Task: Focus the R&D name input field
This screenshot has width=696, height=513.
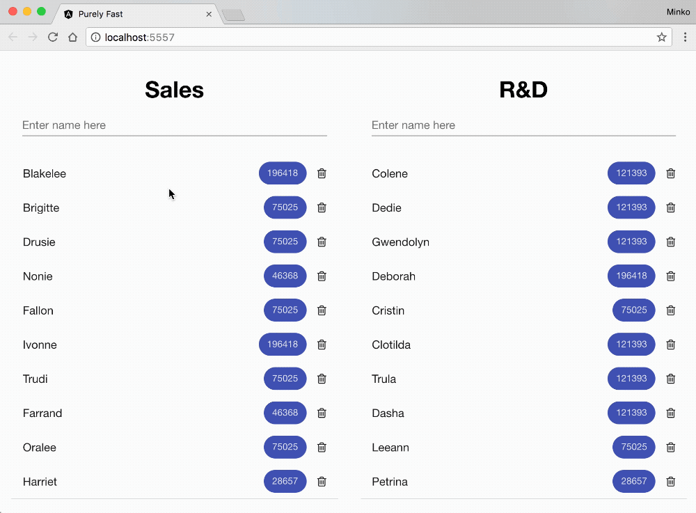Action: point(524,125)
